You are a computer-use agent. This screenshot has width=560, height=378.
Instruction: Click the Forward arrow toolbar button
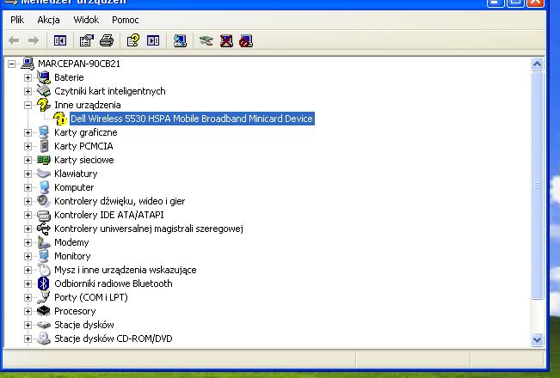pos(34,40)
